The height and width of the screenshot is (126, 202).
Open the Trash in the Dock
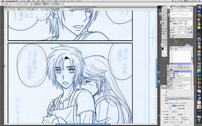pos(199,121)
